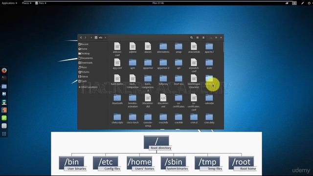313x176 pixels.
Task: Select the apparmor.d folder
Action: pyautogui.click(x=163, y=64)
